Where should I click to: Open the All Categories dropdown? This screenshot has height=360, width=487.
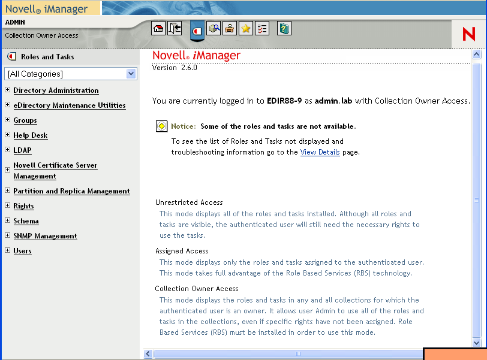(71, 74)
